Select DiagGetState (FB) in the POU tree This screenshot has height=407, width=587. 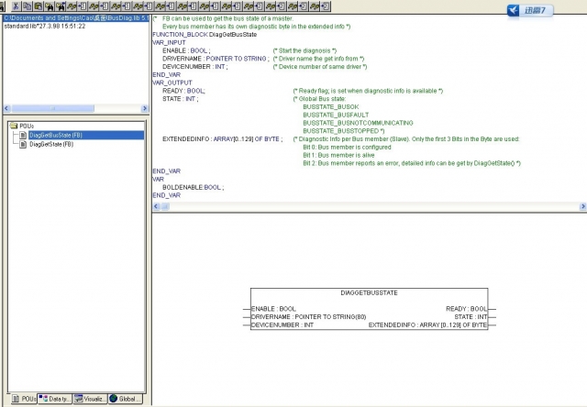pos(50,144)
